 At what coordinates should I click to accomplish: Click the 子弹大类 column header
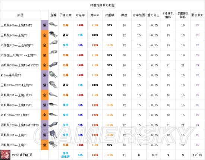click(x=65, y=15)
